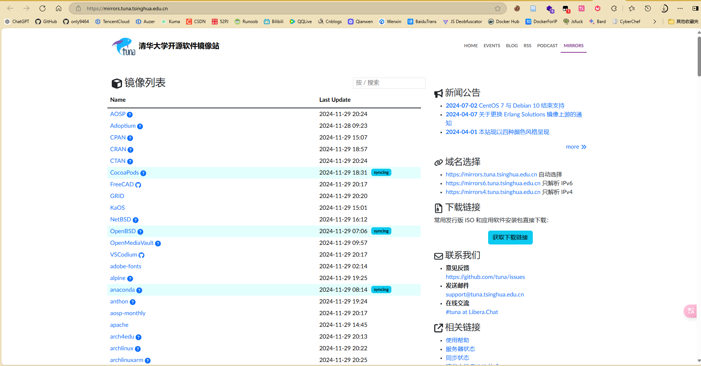
Task: Click the page vertical scrollbar thumb
Action: [699, 56]
